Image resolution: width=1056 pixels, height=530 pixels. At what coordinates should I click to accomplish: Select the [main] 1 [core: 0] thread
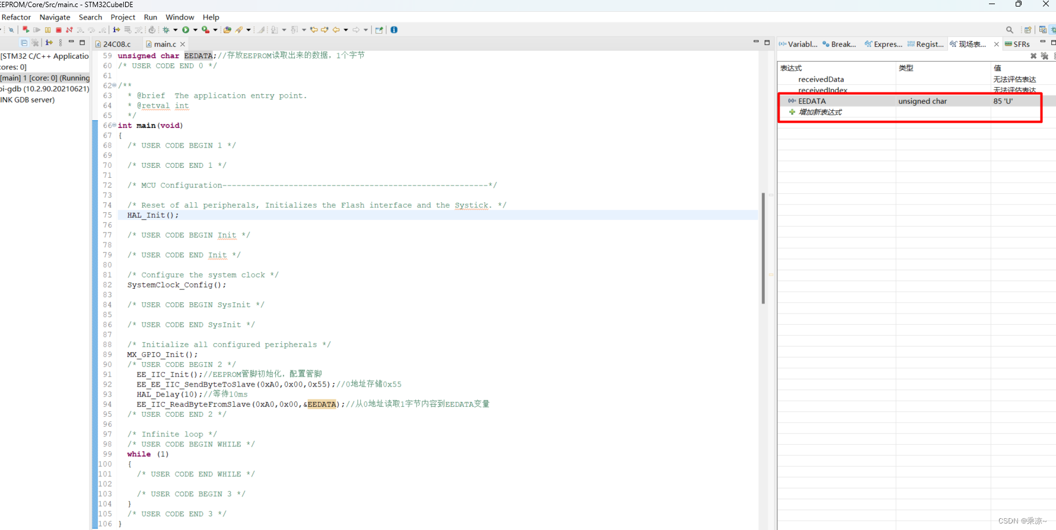(x=45, y=78)
